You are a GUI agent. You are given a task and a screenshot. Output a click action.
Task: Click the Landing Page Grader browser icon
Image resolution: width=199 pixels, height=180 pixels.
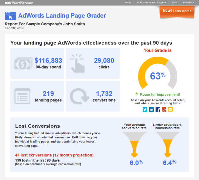[10, 16]
